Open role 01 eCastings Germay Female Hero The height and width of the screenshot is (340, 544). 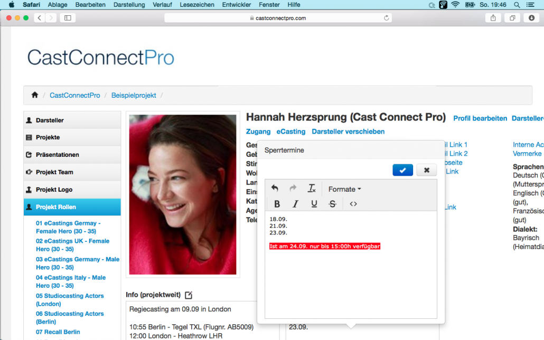[x=68, y=227]
